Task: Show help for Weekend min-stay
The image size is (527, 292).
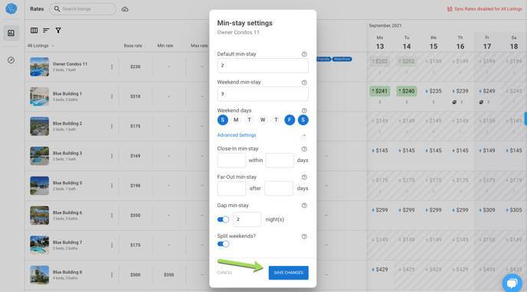Action: (304, 83)
